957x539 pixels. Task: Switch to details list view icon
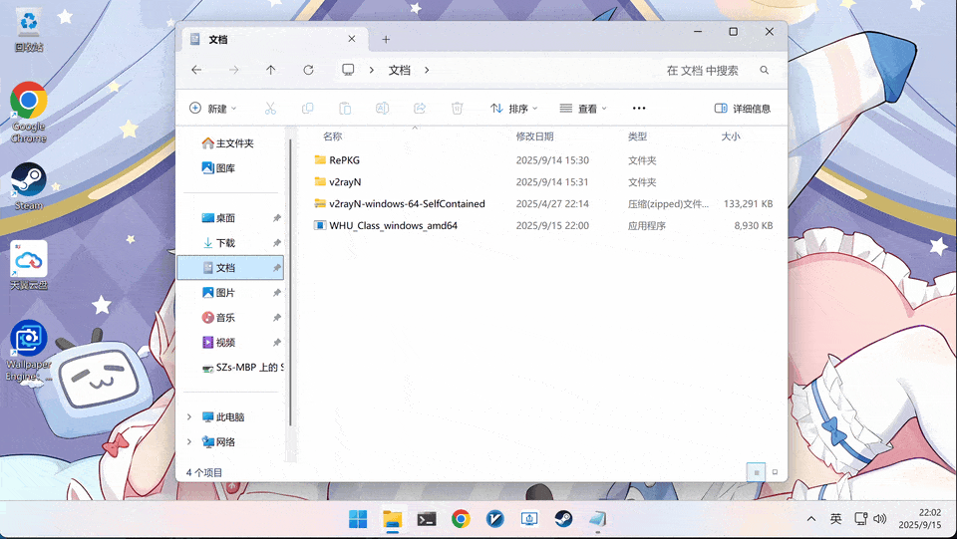(x=757, y=472)
